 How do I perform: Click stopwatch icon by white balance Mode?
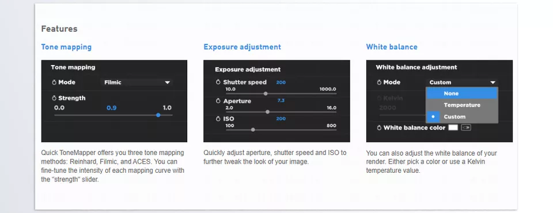tap(380, 83)
